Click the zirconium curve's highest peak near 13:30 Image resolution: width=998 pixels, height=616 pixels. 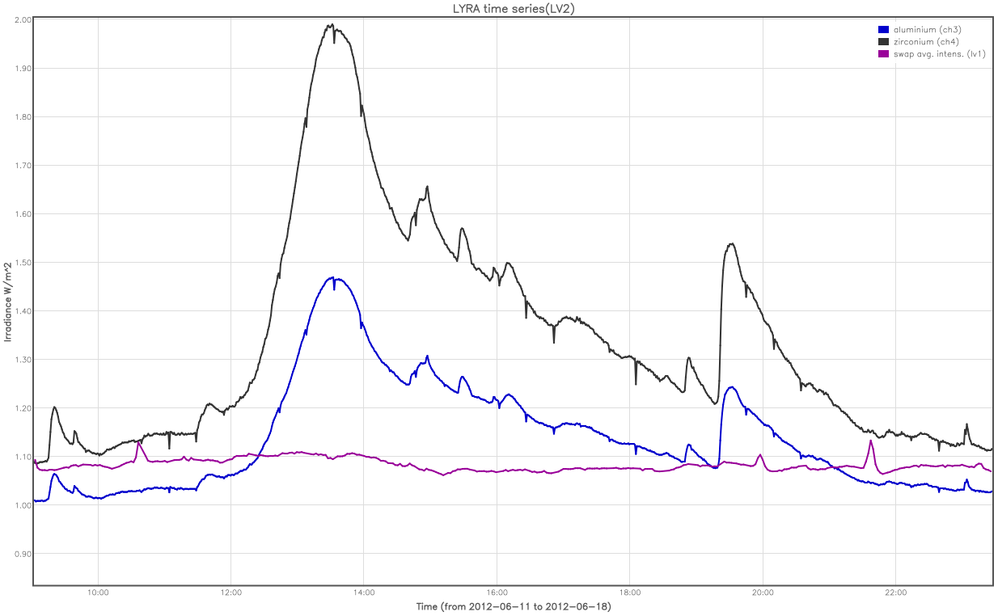[331, 25]
